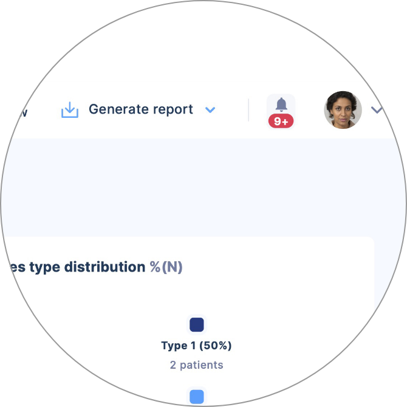This screenshot has height=407, width=407.
Task: Click the Generate report button text
Action: [141, 109]
